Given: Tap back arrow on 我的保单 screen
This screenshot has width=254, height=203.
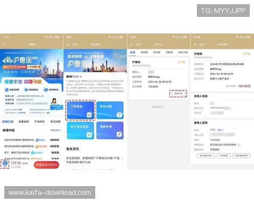Looking at the screenshot, I should pyautogui.click(x=68, y=44).
